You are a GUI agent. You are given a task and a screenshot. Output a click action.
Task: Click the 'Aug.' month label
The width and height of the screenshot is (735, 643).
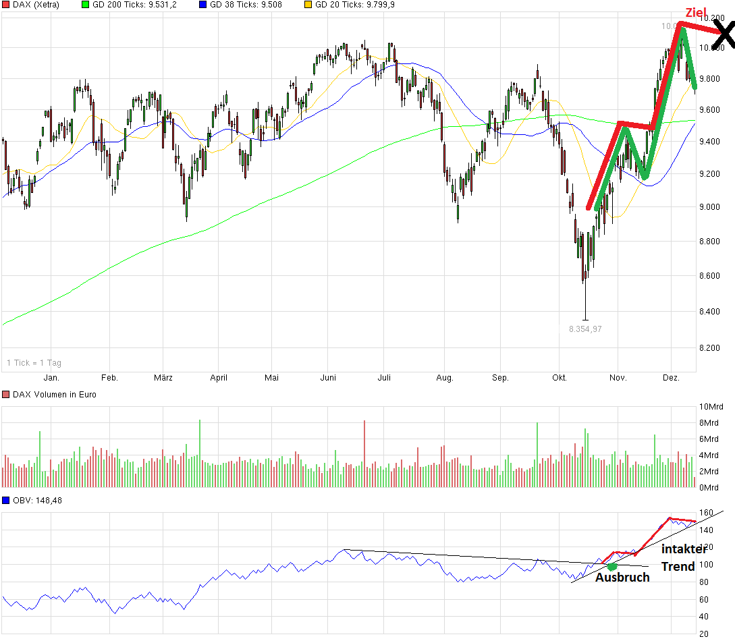[444, 378]
